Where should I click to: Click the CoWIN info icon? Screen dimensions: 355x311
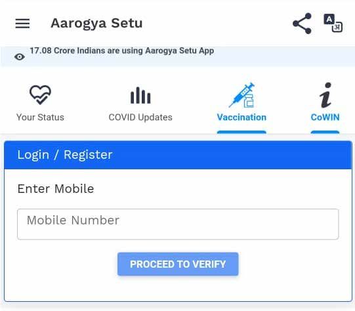pyautogui.click(x=325, y=95)
